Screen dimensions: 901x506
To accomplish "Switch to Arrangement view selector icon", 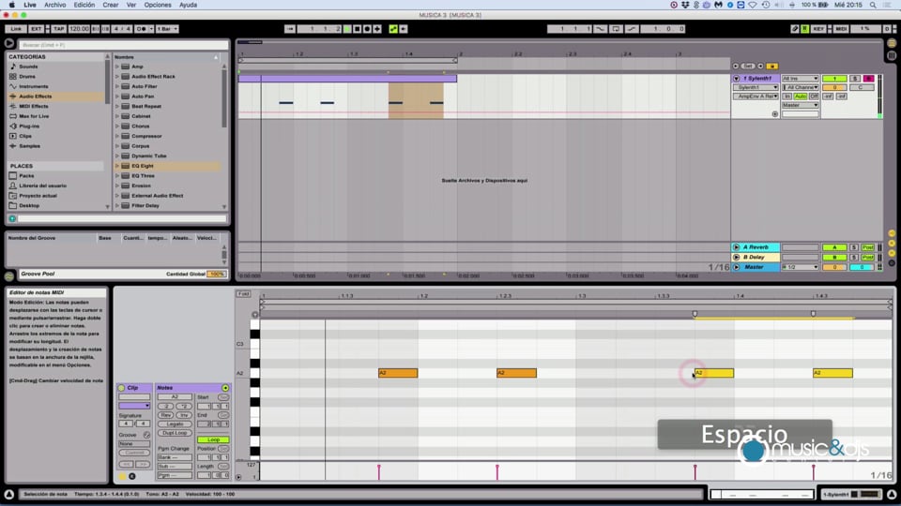I will coord(892,44).
